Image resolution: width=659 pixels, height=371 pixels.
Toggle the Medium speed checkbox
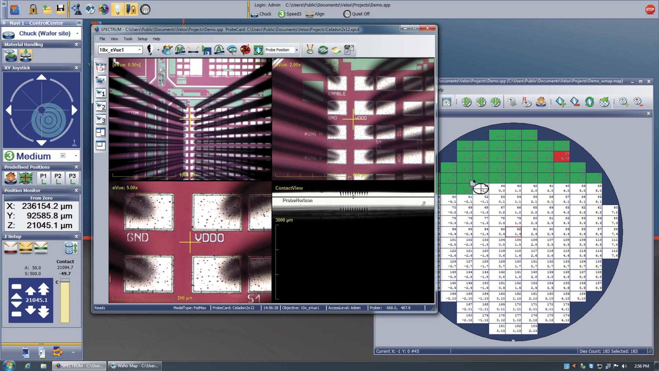coord(63,155)
